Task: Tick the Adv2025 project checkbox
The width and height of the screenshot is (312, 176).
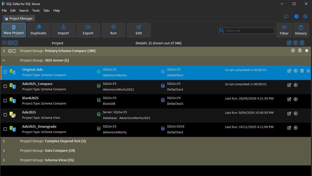Action: pyautogui.click(x=5, y=115)
